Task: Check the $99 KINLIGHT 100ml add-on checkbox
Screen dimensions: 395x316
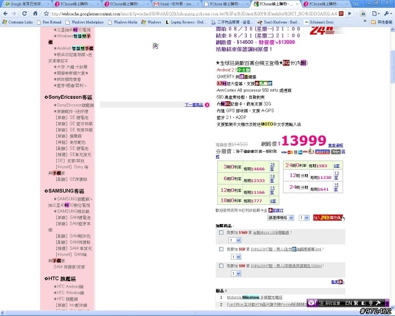Action: [221, 265]
